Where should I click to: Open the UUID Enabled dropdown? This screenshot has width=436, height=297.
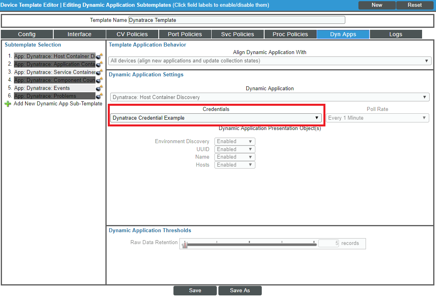point(235,149)
